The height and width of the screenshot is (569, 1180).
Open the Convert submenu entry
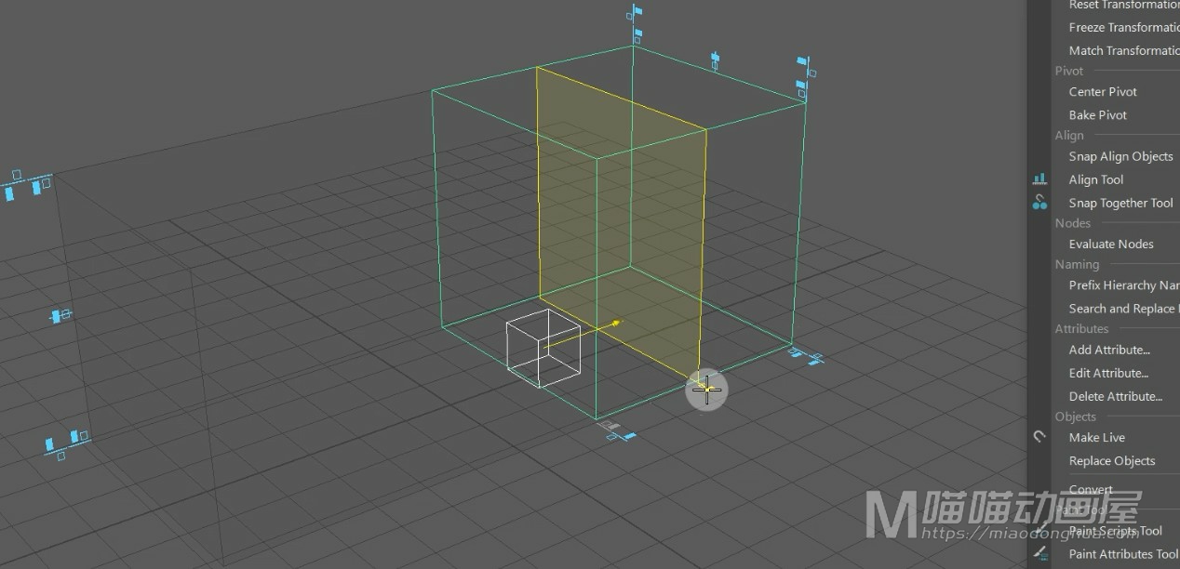1090,489
